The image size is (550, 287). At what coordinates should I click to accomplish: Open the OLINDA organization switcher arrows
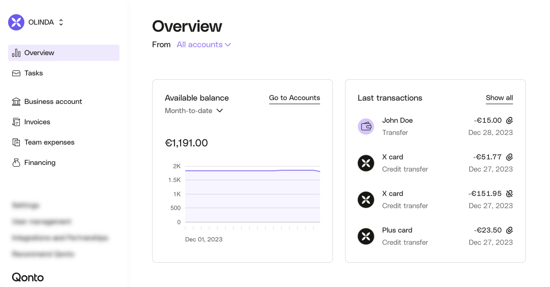(x=61, y=22)
